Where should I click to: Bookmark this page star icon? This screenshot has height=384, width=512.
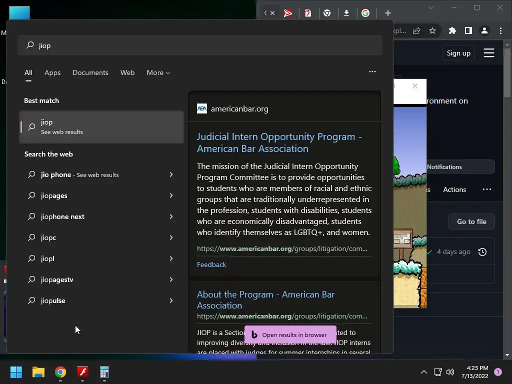(x=432, y=31)
